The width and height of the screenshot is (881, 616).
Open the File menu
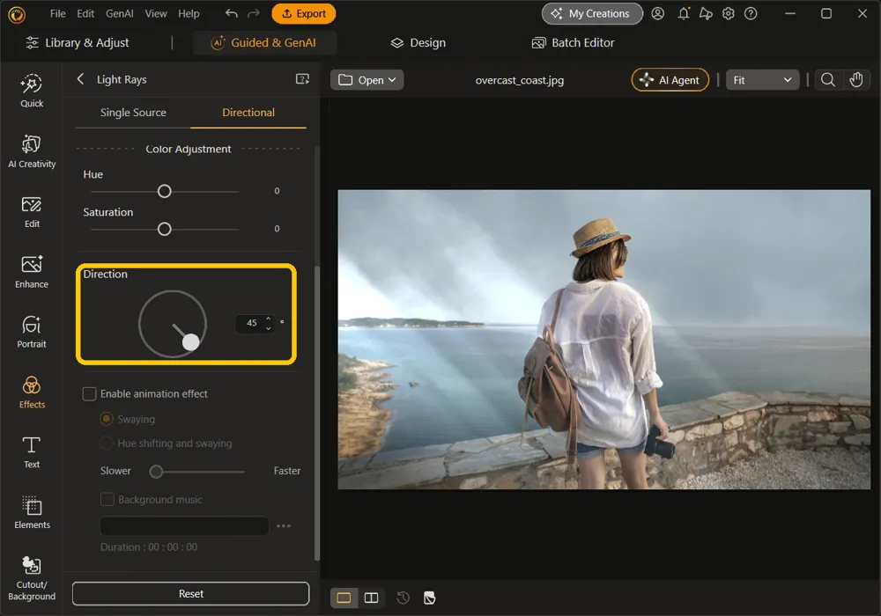[x=58, y=13]
